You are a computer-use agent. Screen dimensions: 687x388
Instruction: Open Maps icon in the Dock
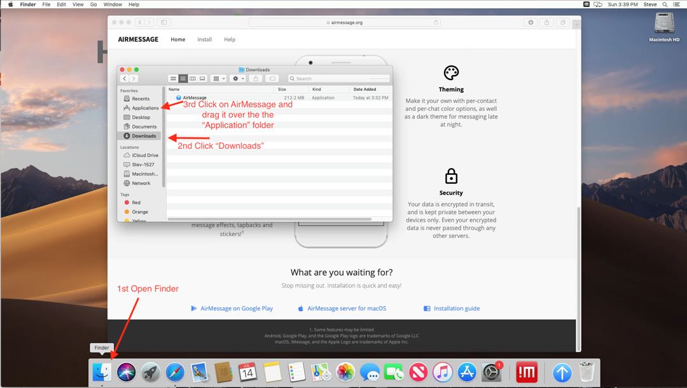tap(321, 372)
